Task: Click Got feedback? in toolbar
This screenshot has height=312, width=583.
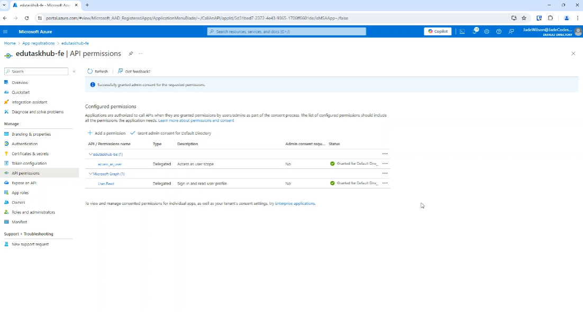Action: coord(134,71)
